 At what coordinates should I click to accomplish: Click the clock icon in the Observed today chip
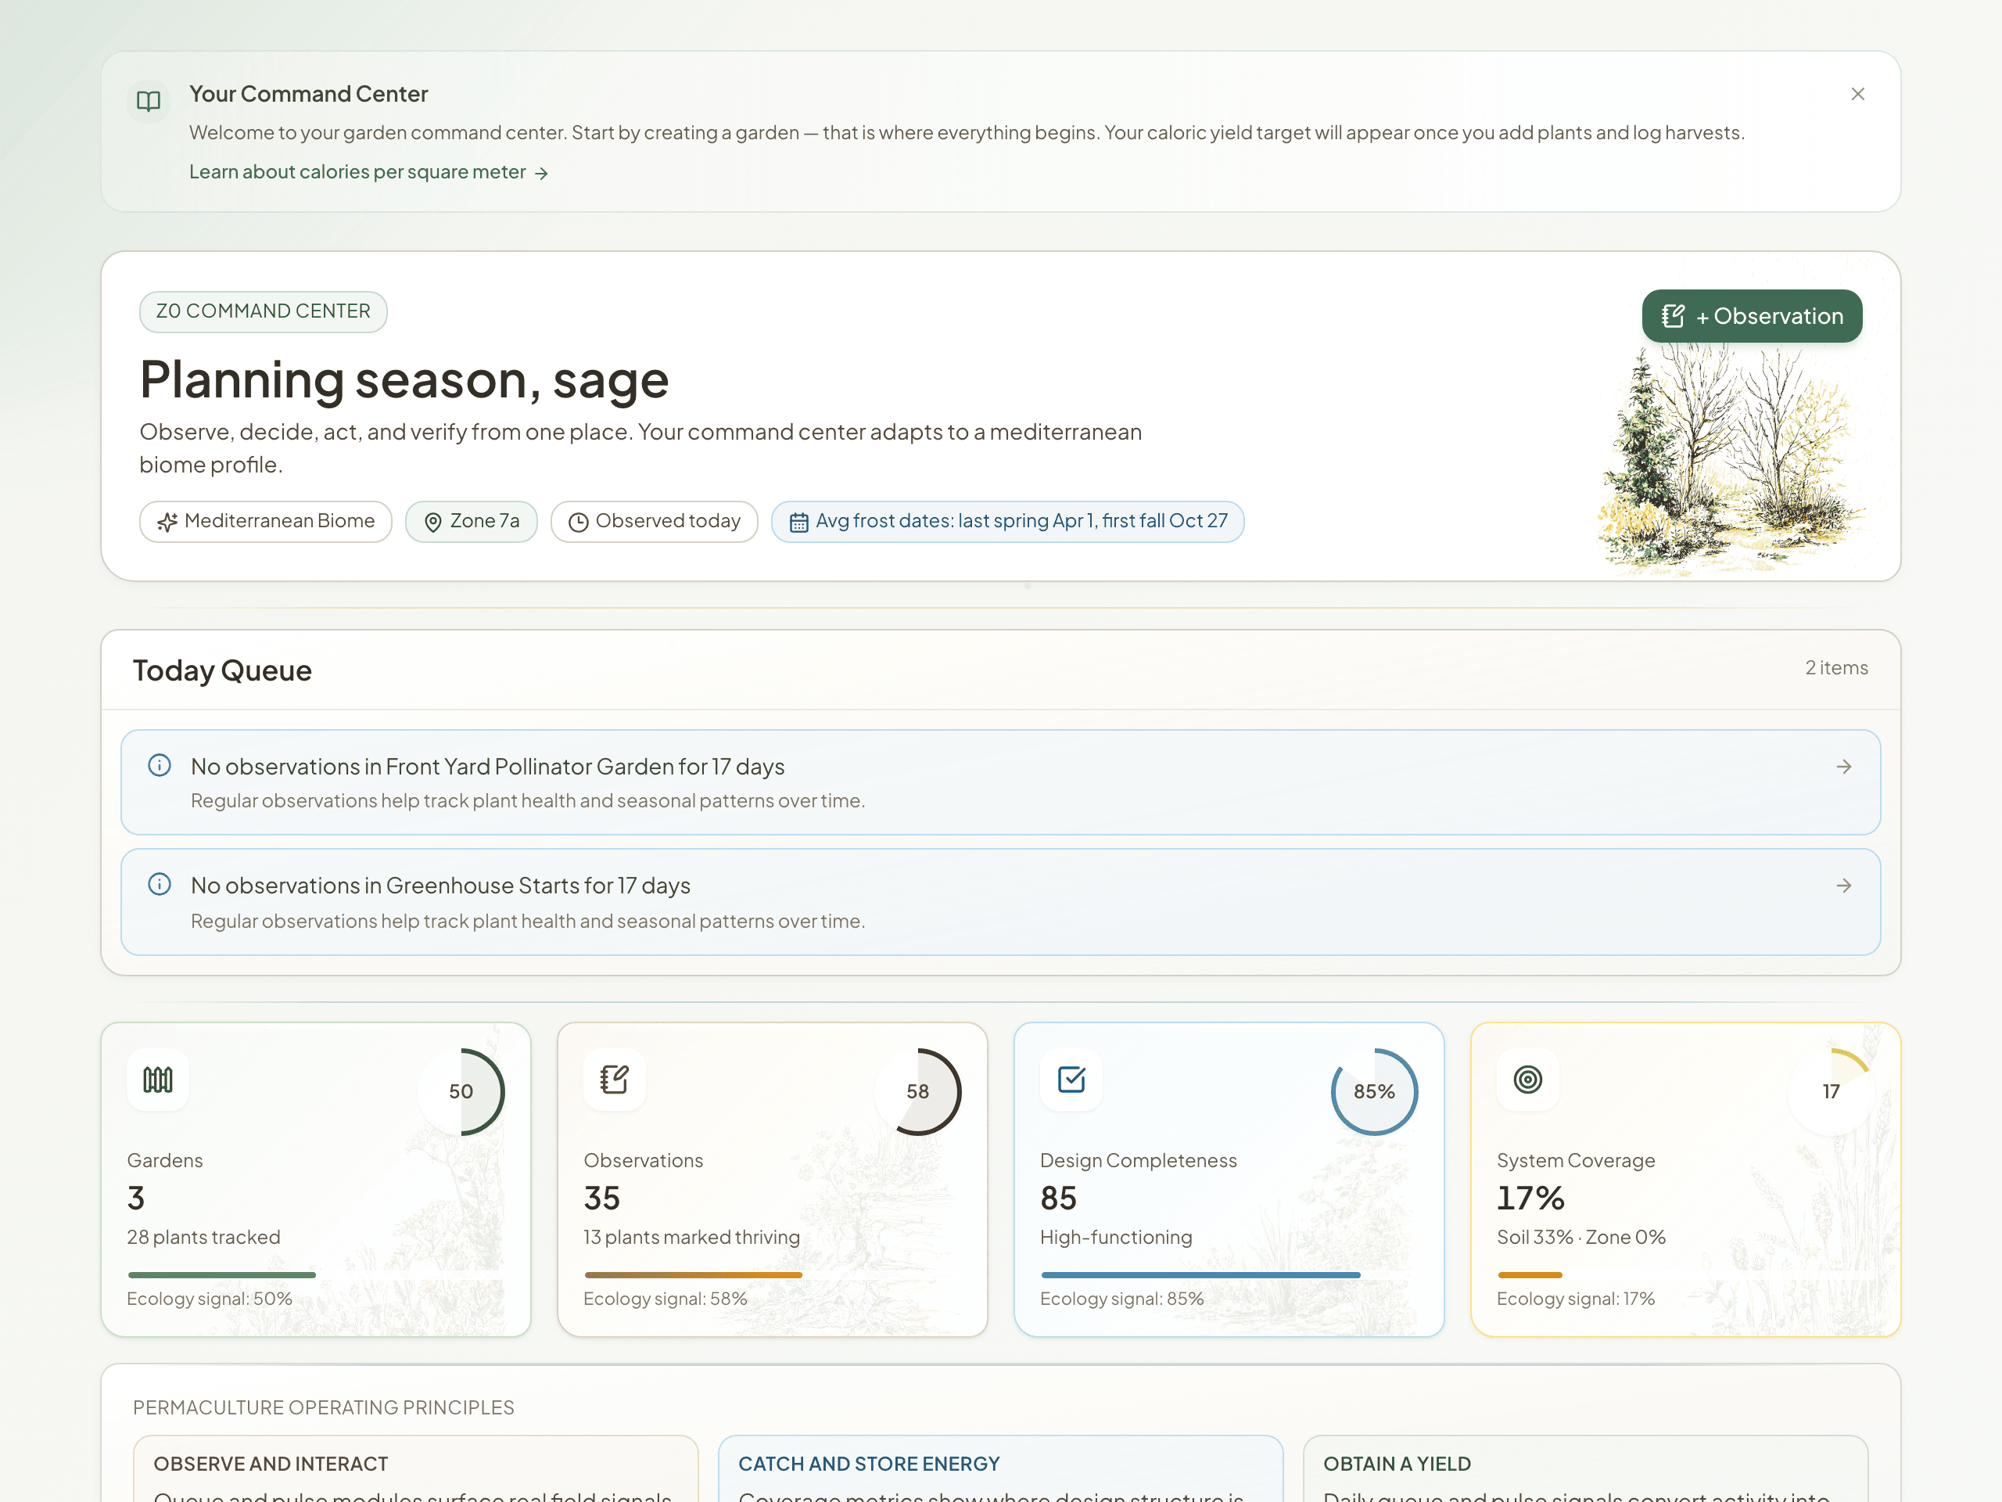point(577,522)
